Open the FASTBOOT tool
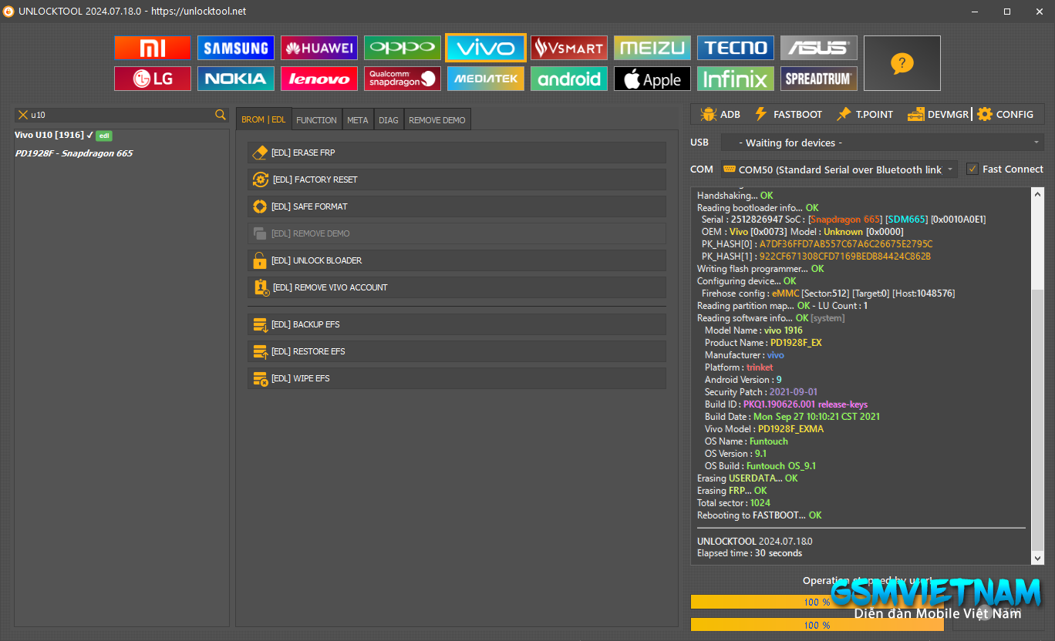 788,114
